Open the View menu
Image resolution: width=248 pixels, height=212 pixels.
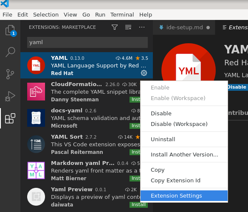(70, 15)
